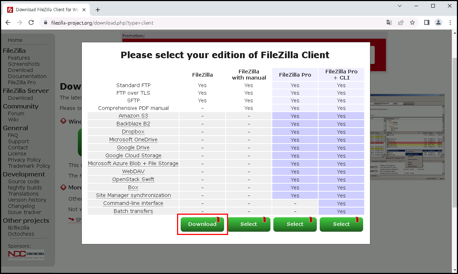Toggle the browser side panel icon
This screenshot has height=274, width=458.
pyautogui.click(x=427, y=22)
